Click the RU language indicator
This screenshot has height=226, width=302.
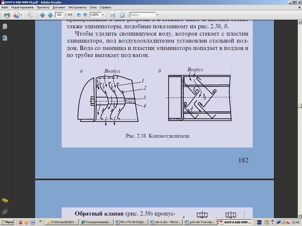point(259,222)
